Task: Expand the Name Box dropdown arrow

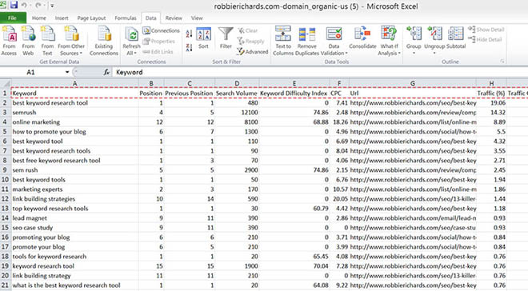Action: [67, 72]
